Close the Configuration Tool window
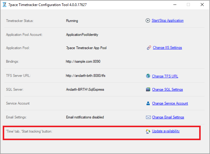Screen dimensions: 210x154 tap(202, 5)
